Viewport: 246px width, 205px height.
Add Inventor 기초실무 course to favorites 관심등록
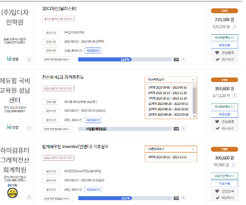224,191
